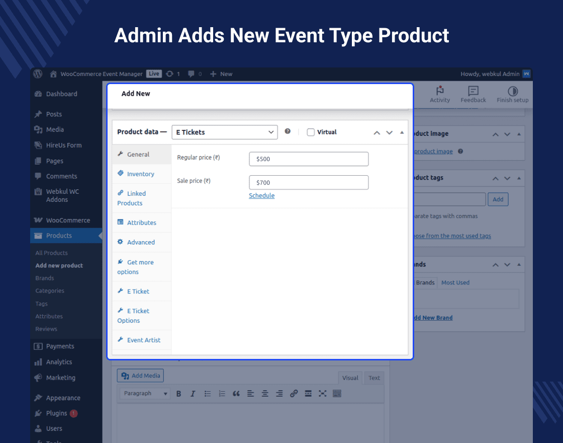563x443 pixels.
Task: Open the product type dropdown showing E Tickets
Action: [224, 132]
